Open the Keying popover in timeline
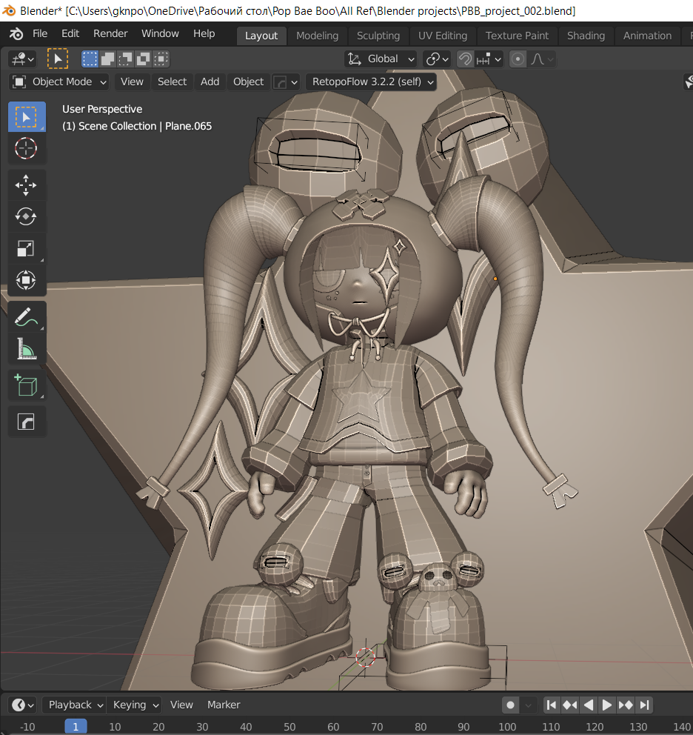The height and width of the screenshot is (735, 693). tap(134, 705)
